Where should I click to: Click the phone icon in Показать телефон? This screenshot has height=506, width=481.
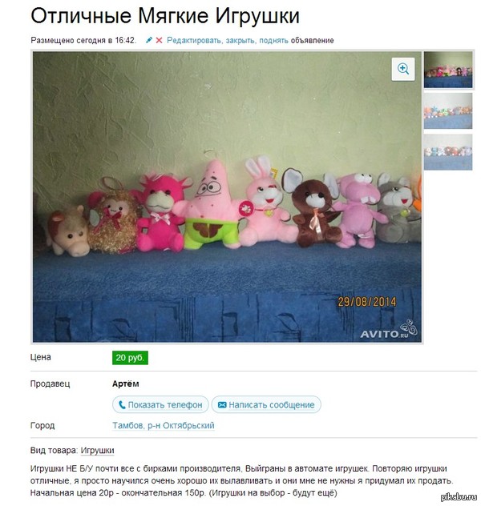(x=122, y=404)
